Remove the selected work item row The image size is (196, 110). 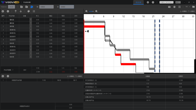click(8, 11)
